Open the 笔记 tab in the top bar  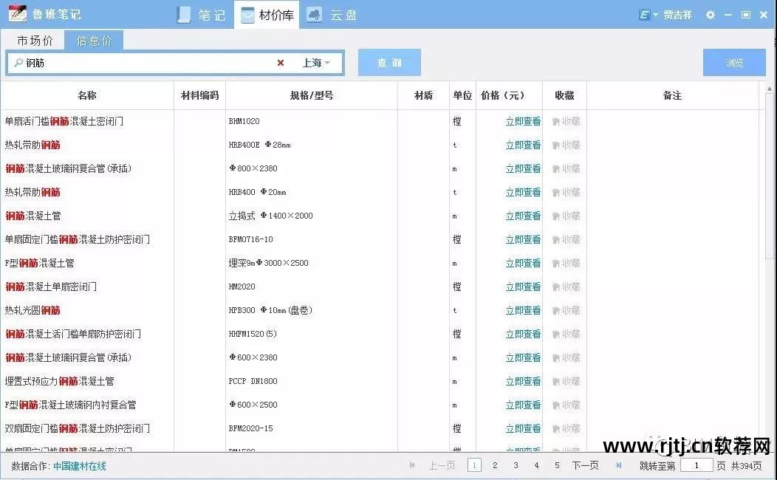click(x=202, y=15)
